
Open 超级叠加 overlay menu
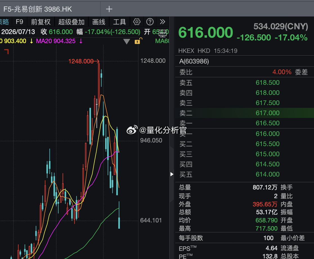71,22
